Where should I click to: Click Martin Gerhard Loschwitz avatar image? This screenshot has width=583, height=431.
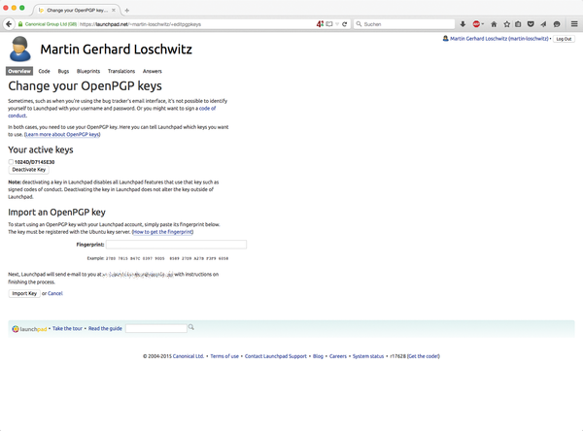point(20,50)
